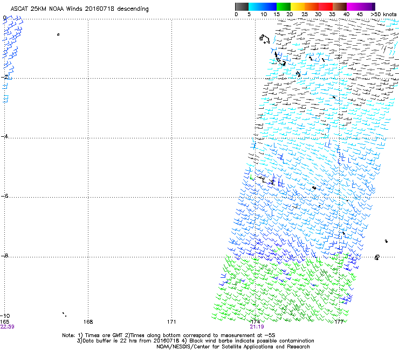Click the "168" longitude axis label

click(88, 322)
